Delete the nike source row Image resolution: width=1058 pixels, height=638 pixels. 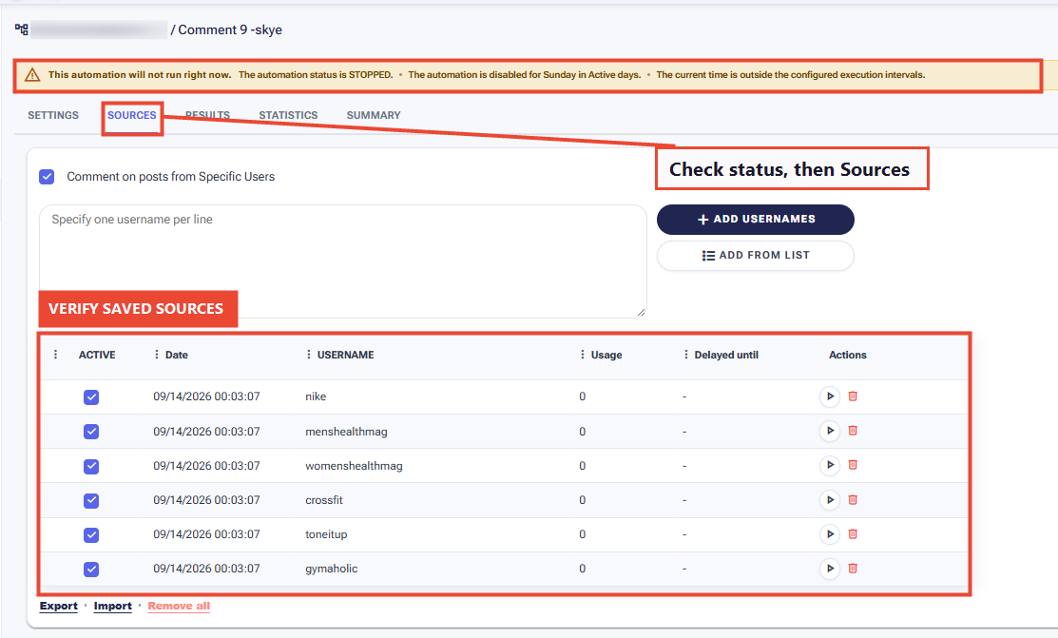[x=853, y=396]
